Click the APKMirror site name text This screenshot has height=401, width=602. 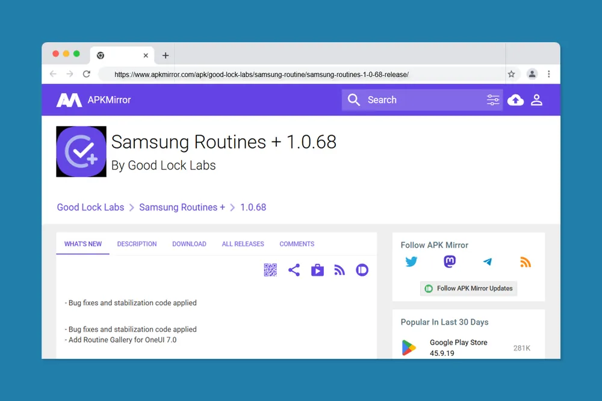tap(109, 100)
